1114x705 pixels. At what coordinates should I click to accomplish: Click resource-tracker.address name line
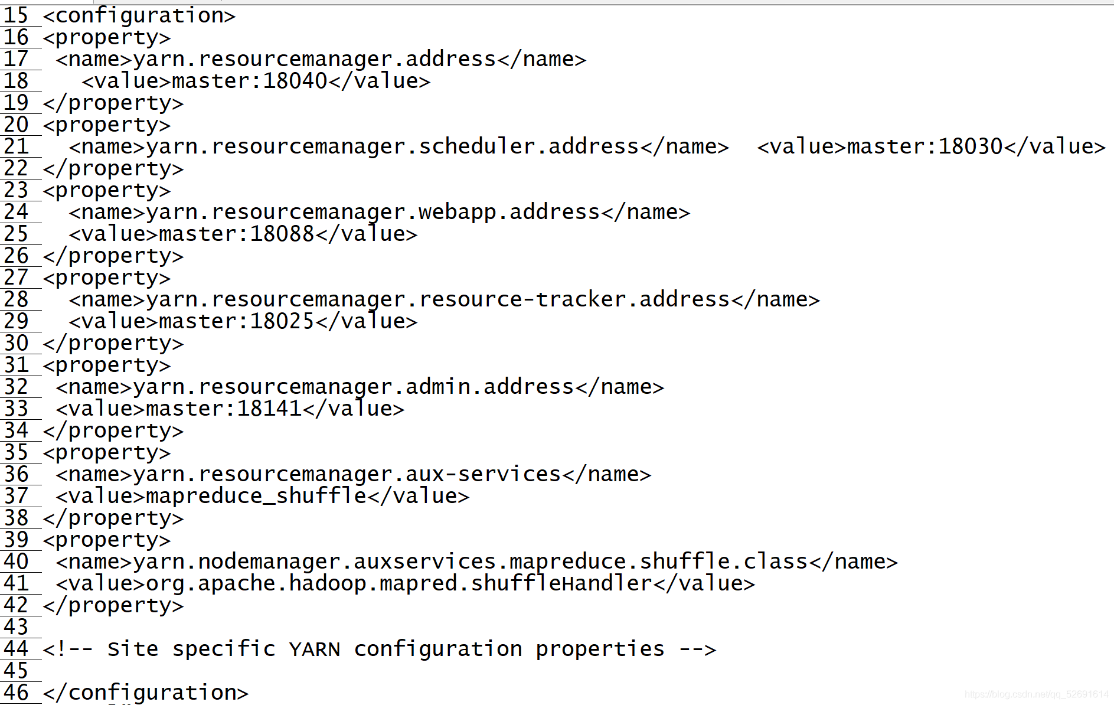[x=445, y=299]
